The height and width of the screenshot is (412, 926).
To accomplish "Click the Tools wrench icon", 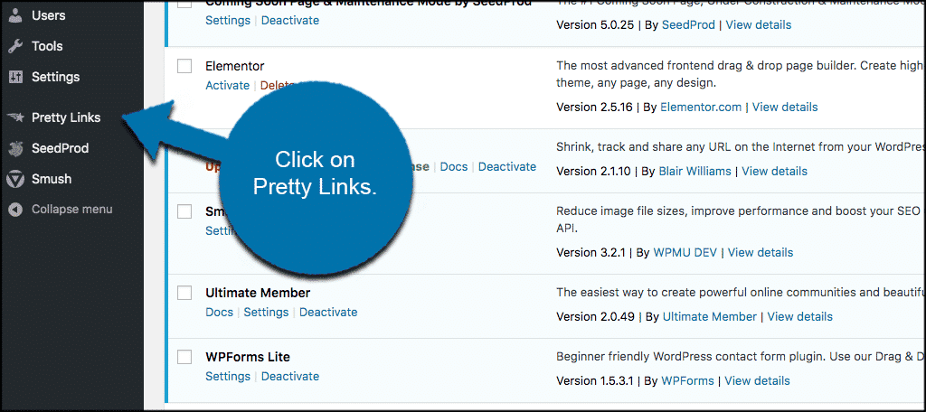I will [16, 46].
